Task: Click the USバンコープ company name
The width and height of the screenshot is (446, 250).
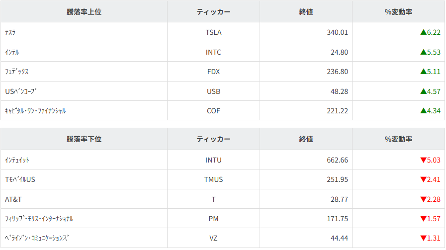Action: [21, 91]
